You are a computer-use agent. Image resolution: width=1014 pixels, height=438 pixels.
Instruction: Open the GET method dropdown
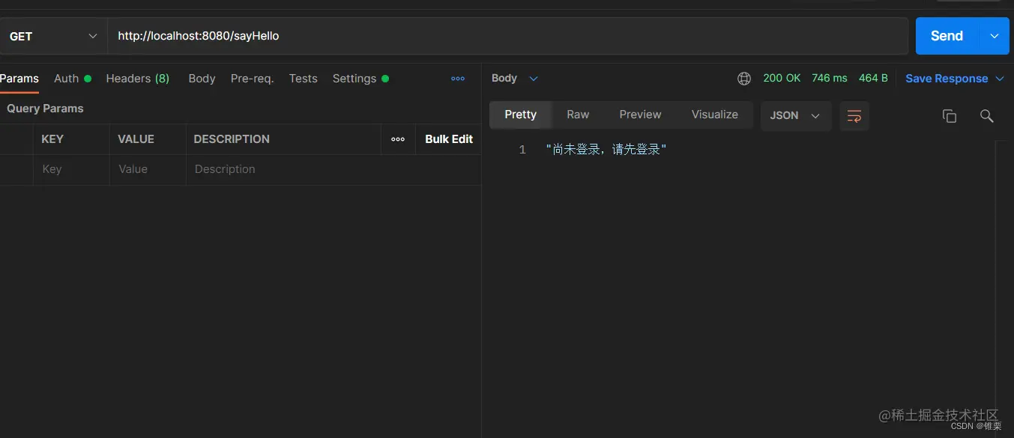52,36
